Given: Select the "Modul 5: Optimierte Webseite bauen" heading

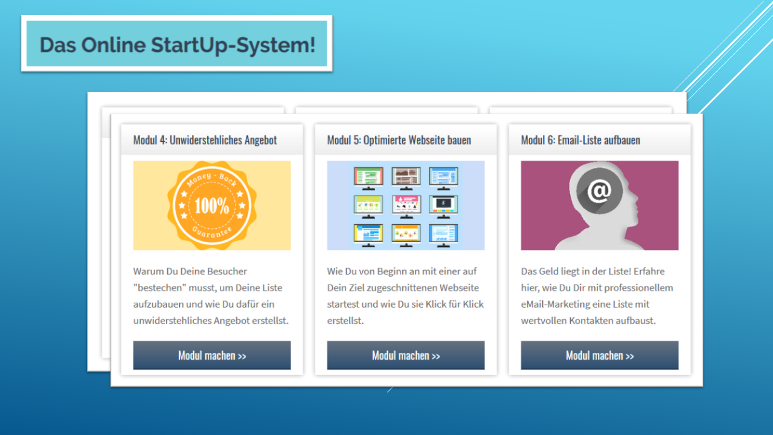Looking at the screenshot, I should pos(399,140).
